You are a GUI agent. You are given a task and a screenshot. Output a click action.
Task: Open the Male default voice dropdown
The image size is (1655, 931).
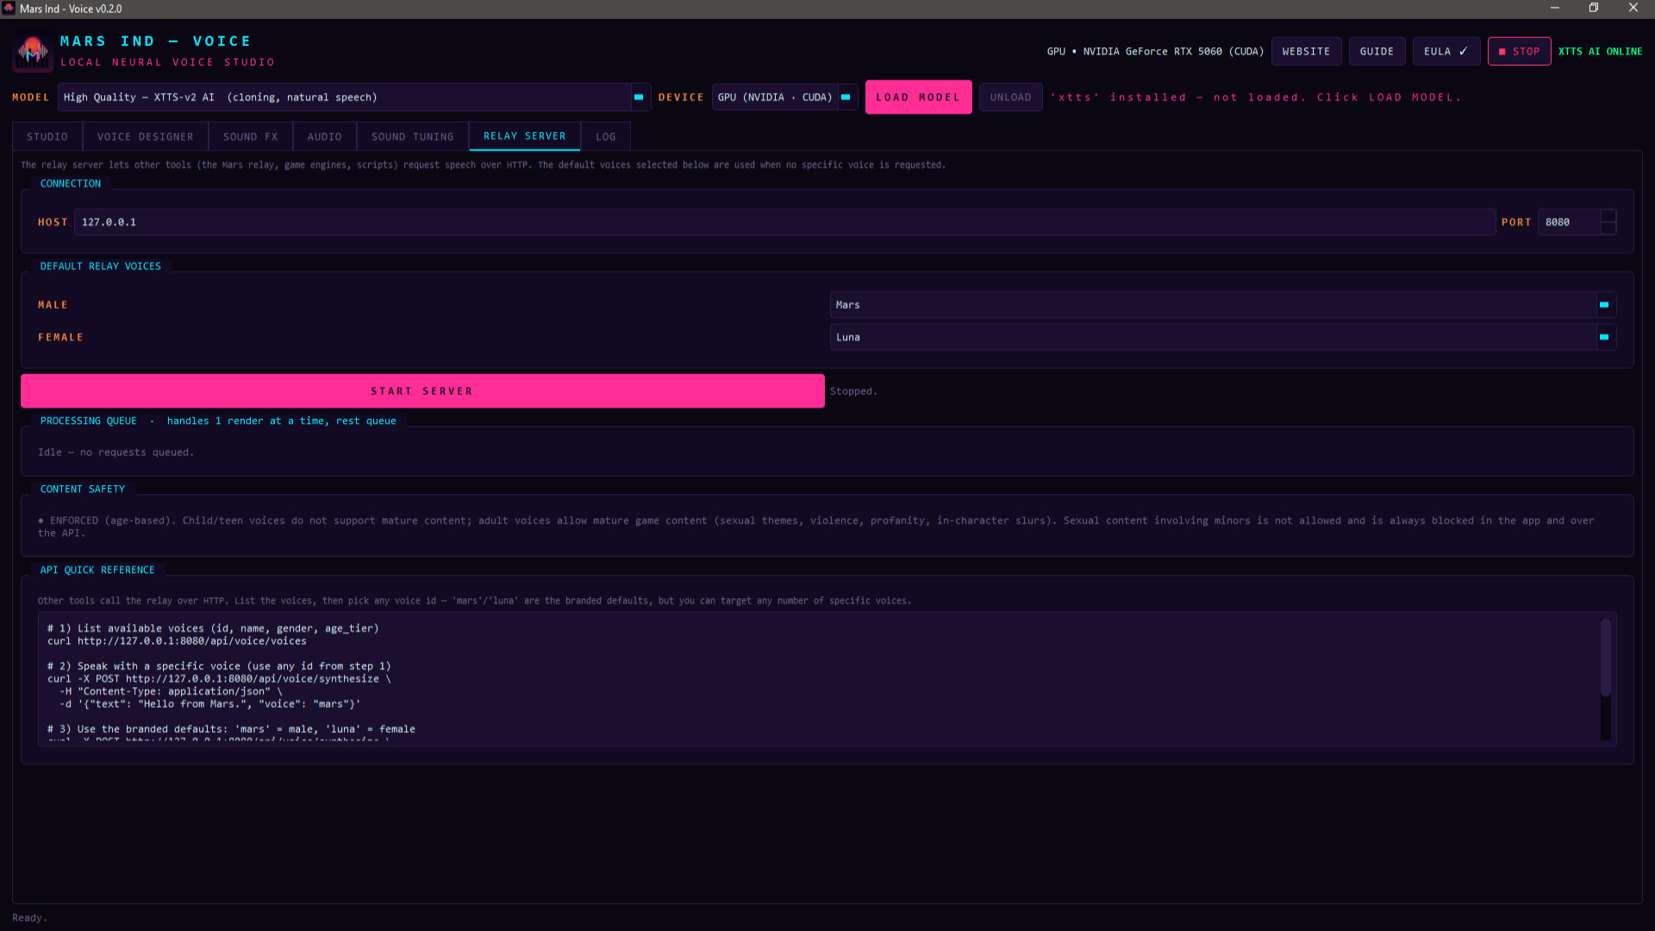pyautogui.click(x=1222, y=305)
